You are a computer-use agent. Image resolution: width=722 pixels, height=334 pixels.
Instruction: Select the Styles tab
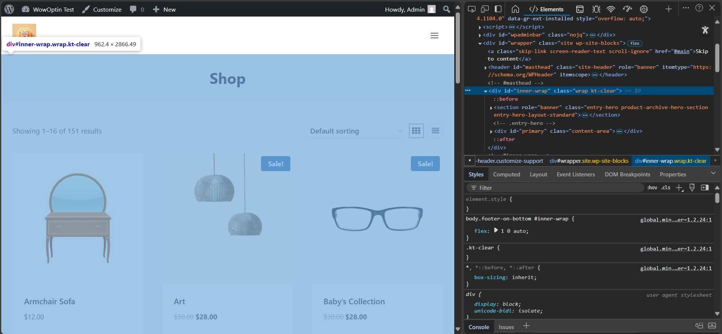pyautogui.click(x=476, y=174)
